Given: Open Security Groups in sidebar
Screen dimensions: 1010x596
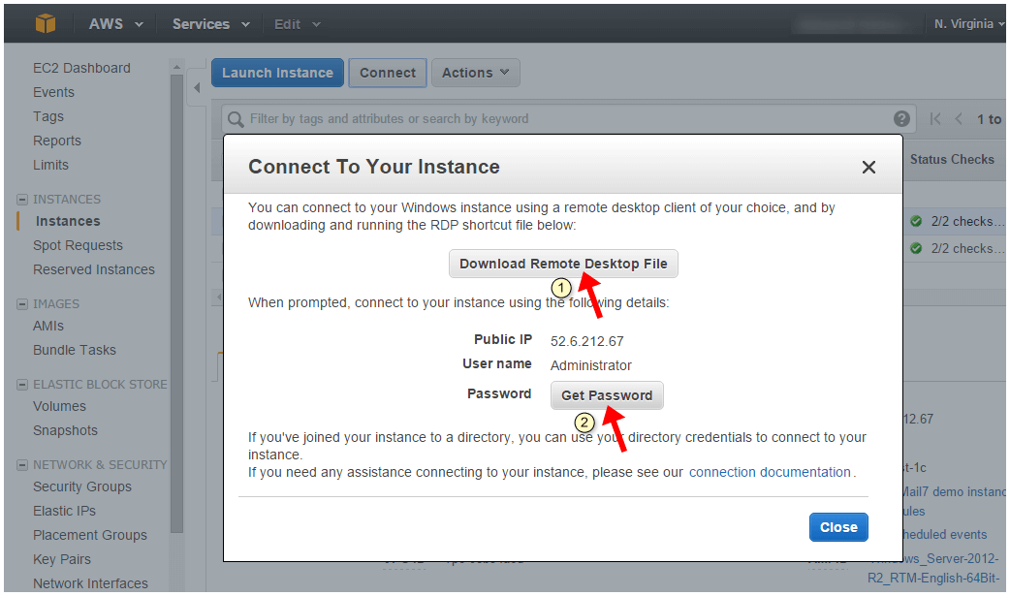Looking at the screenshot, I should [x=81, y=487].
